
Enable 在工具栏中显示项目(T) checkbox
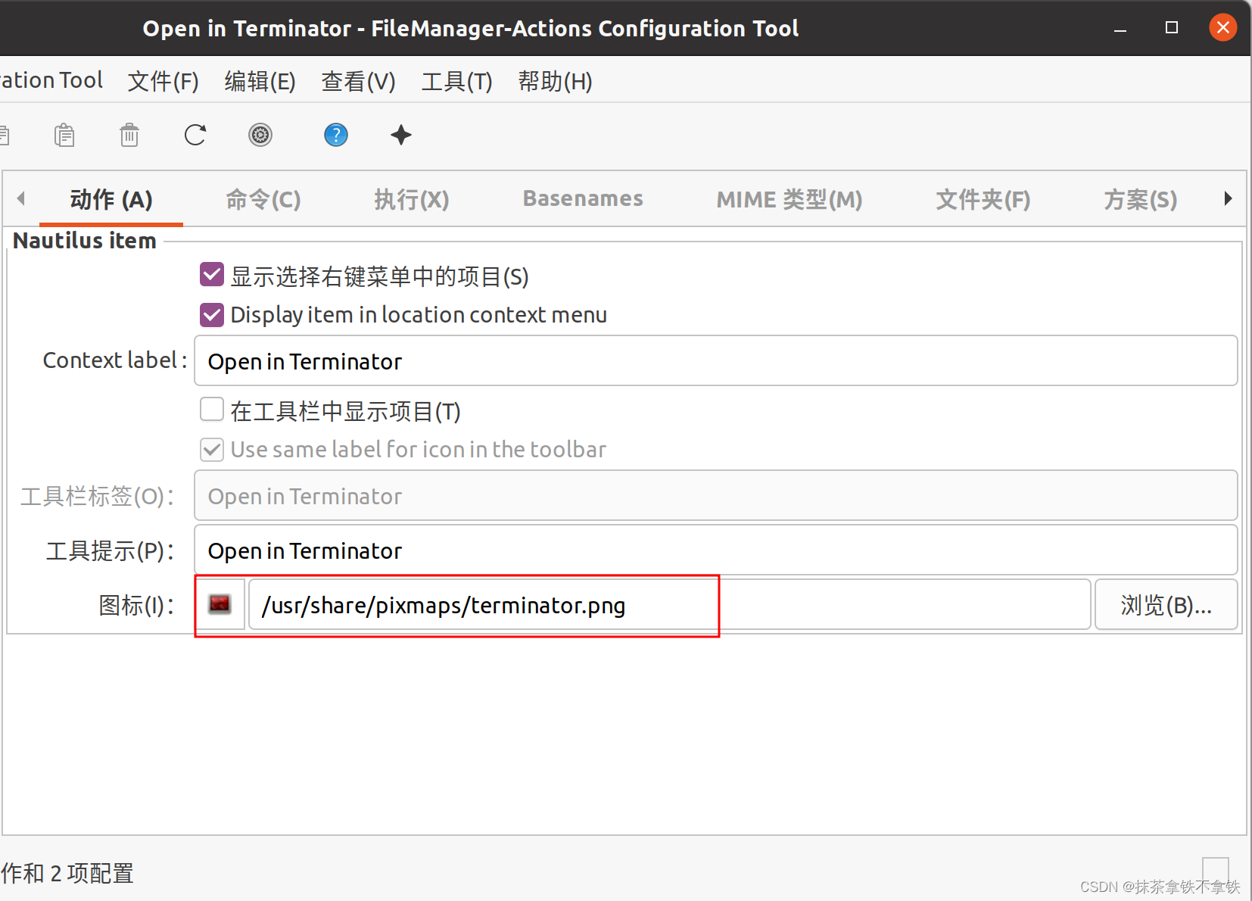click(x=212, y=410)
